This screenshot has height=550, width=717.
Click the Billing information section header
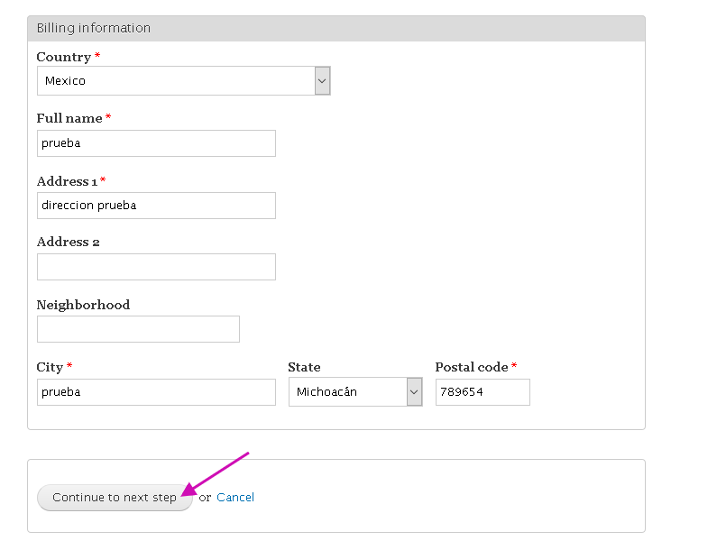coord(336,28)
